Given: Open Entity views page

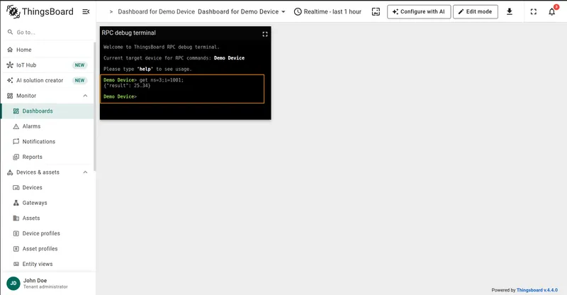Looking at the screenshot, I should tap(47, 264).
